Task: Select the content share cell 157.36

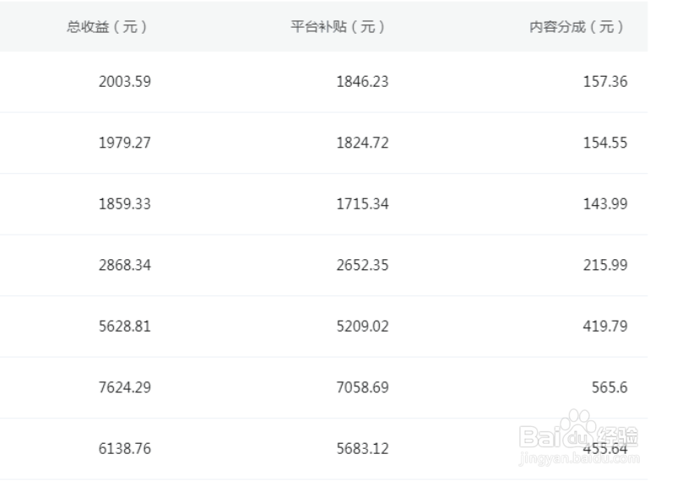Action: coord(605,82)
